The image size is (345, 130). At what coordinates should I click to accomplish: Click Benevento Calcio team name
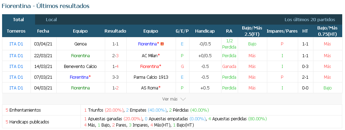[80, 67]
